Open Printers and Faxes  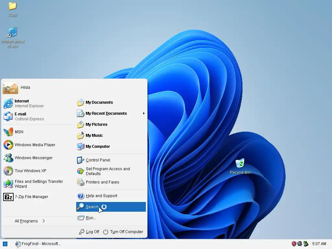coord(111,182)
